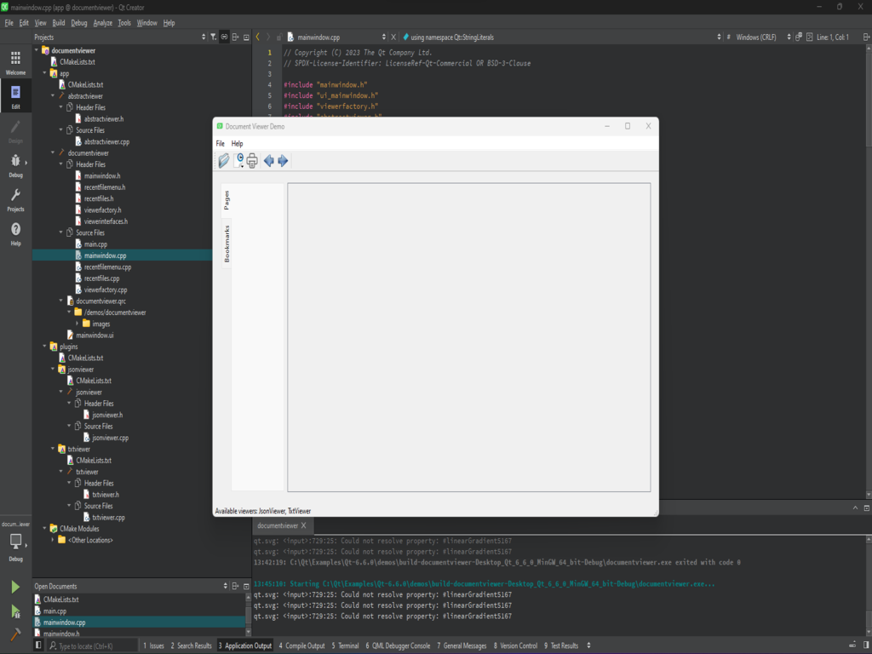Click the green Run button
Image resolution: width=872 pixels, height=654 pixels.
(15, 587)
